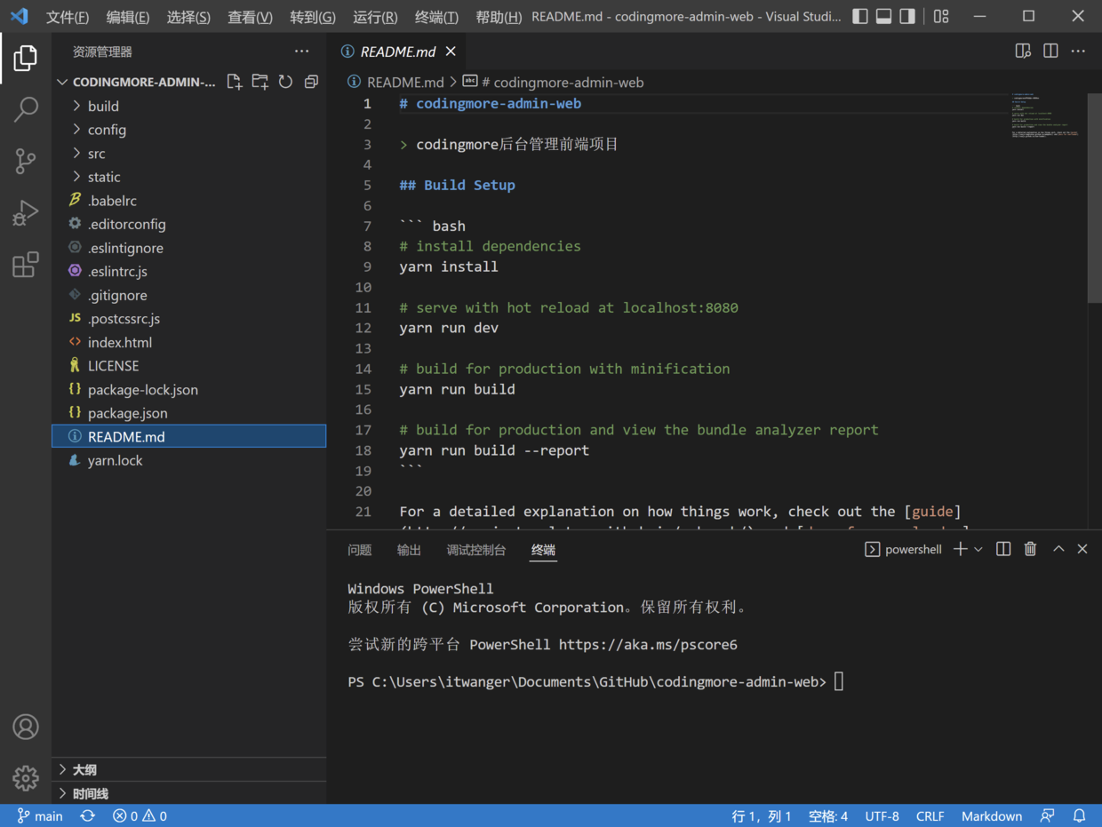The image size is (1102, 827).
Task: Expand the 大纲 outline section
Action: [x=84, y=769]
